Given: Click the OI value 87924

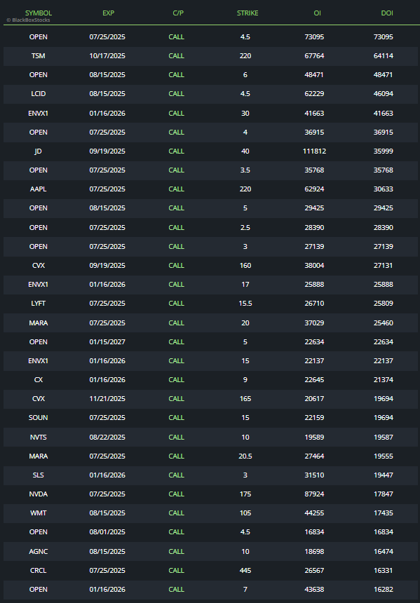Looking at the screenshot, I should pos(315,494).
